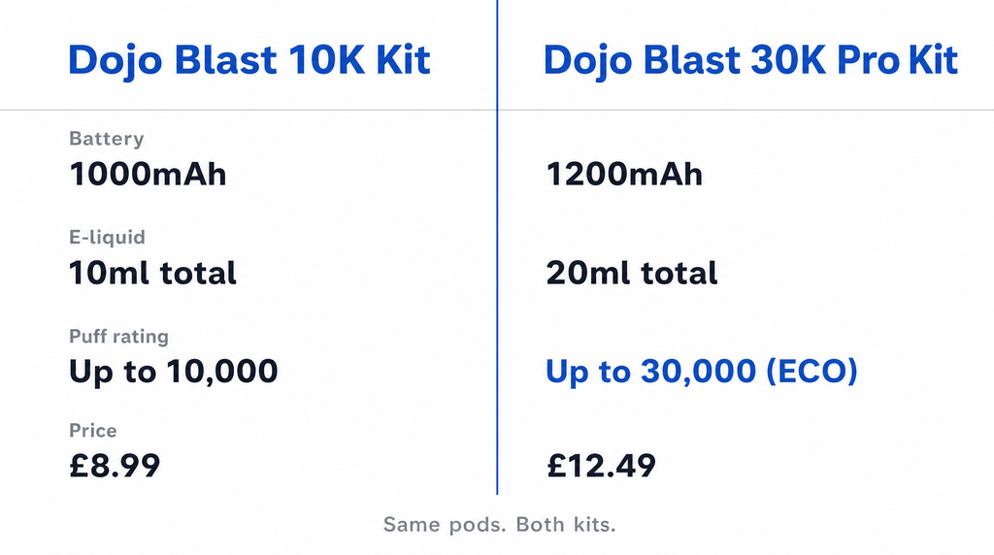Click the 10ml total value
Viewport: 994px width, 555px height.
click(x=152, y=273)
